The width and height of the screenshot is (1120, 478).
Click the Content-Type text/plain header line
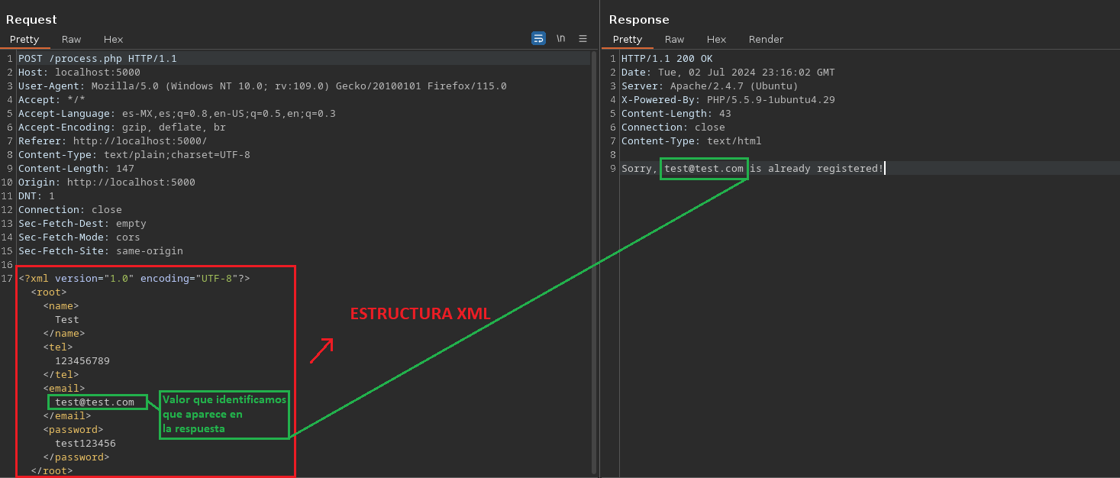click(x=134, y=155)
